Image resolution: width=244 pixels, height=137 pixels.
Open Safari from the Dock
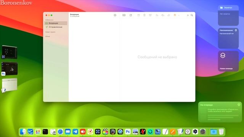tap(60, 132)
